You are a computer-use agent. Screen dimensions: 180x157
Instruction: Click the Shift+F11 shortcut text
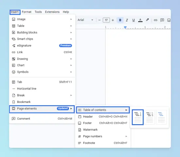point(65,82)
